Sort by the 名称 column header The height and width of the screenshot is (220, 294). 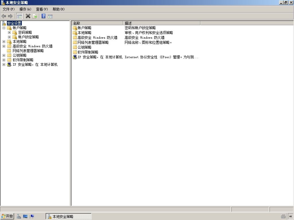(x=97, y=23)
